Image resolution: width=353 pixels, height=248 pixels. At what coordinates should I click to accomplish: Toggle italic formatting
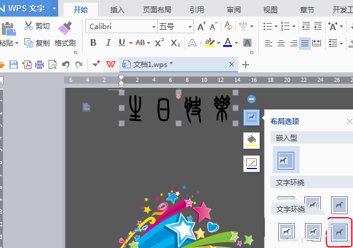click(x=109, y=43)
